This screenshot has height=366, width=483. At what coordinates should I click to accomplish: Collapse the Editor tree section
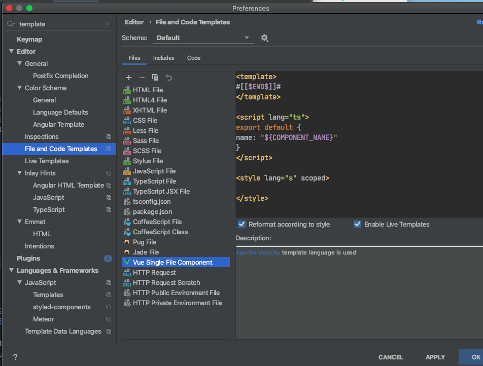(11, 51)
